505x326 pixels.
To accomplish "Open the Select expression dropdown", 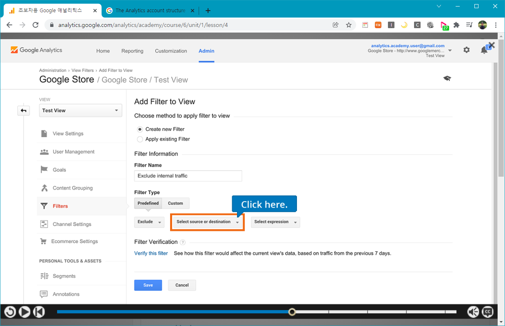I will [275, 222].
